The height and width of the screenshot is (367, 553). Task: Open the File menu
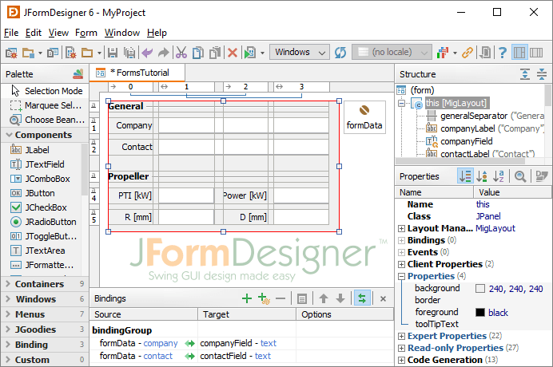11,33
